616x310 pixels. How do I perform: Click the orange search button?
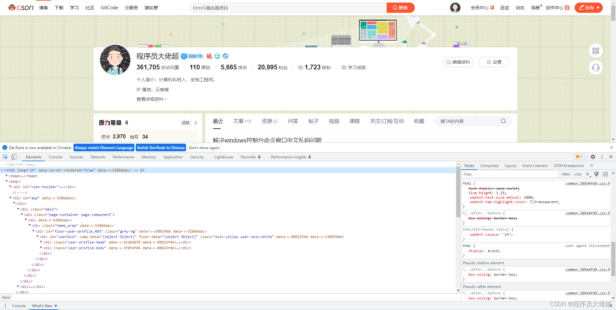click(400, 8)
